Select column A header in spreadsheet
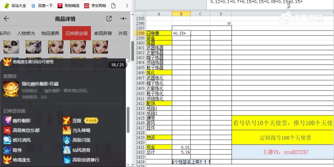The height and width of the screenshot is (167, 334). click(x=159, y=14)
